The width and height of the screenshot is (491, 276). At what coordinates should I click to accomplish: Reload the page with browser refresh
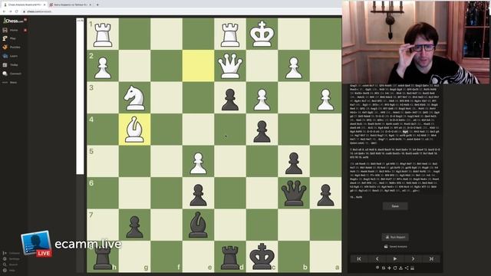[17, 11]
